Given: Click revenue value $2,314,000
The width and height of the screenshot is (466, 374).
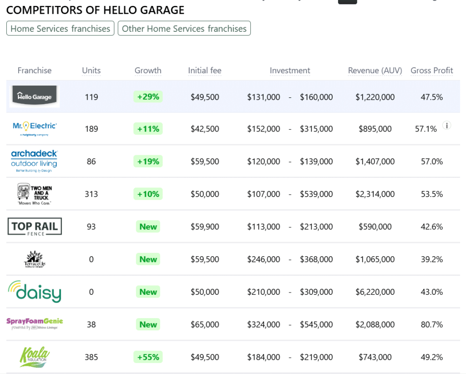Looking at the screenshot, I should 375,194.
